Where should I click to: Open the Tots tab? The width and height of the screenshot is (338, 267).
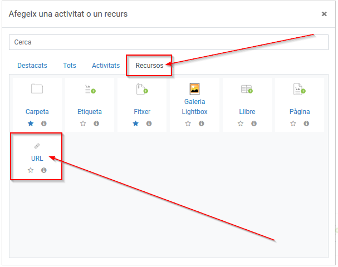pyautogui.click(x=70, y=66)
